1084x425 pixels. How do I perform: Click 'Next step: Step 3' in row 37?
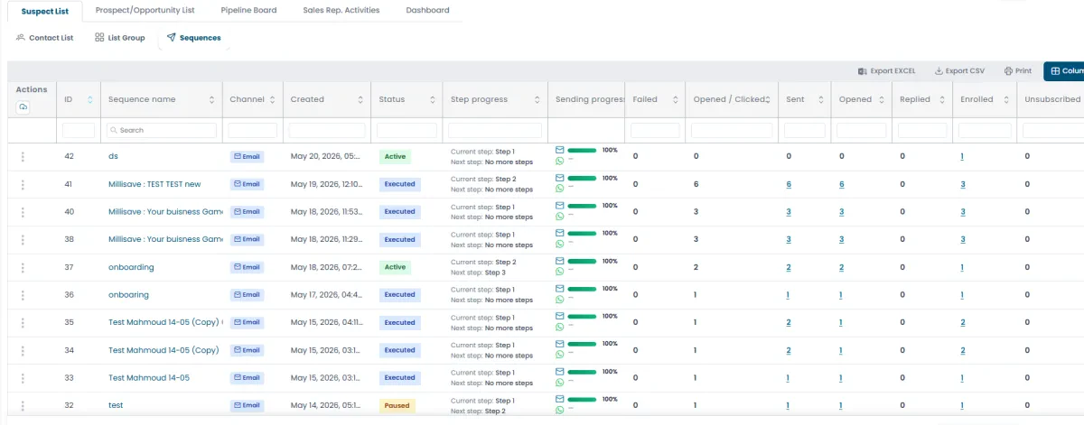coord(479,273)
